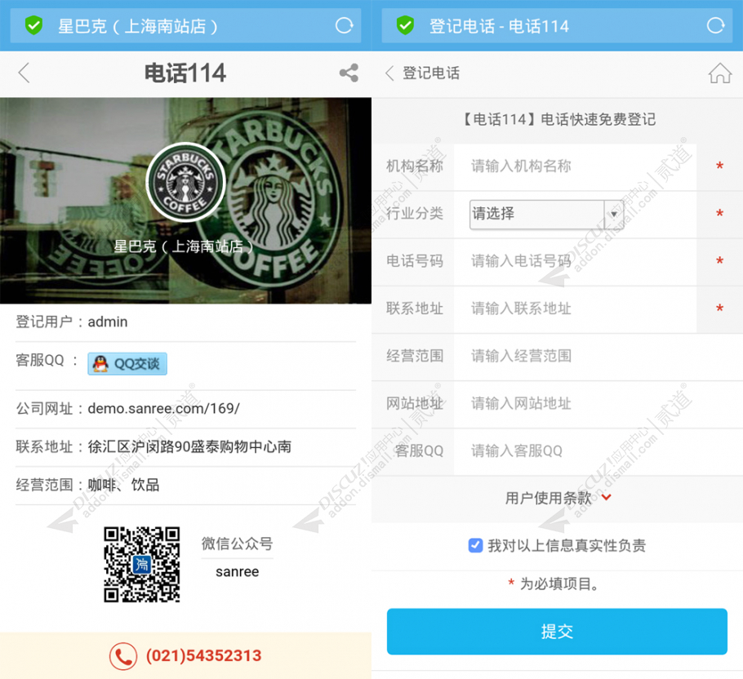This screenshot has height=679, width=743.
Task: Focus the 网站地址 input field
Action: tap(598, 403)
